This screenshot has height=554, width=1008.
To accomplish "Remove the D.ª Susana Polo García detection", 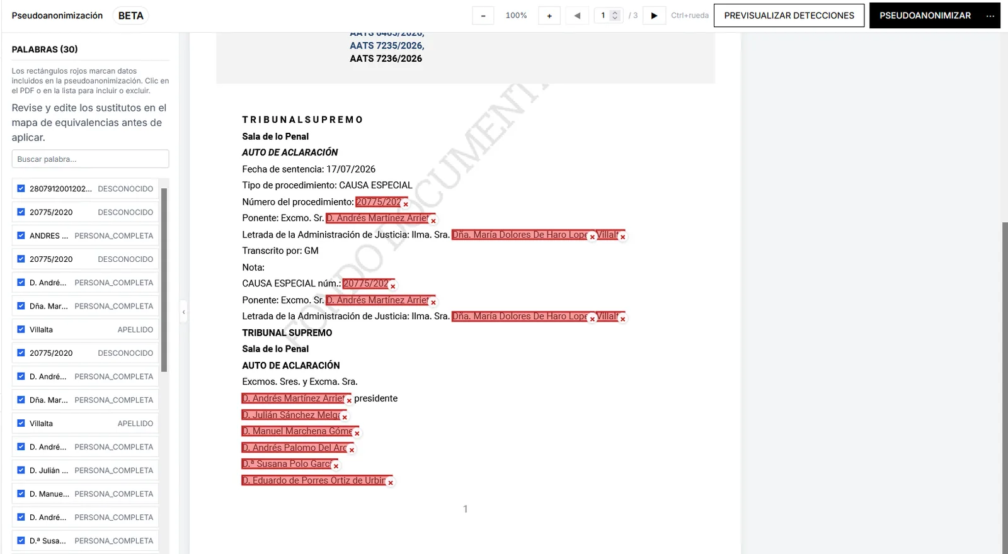I will point(336,466).
